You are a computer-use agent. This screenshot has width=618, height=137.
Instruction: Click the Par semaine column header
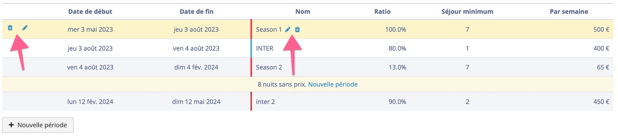569,12
